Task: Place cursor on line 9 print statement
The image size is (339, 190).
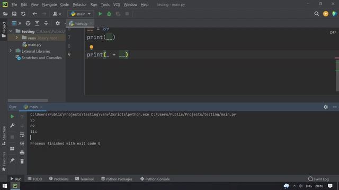Action: tap(108, 55)
